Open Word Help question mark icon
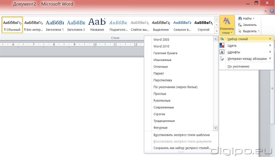275x157 pixels. pyautogui.click(x=271, y=11)
